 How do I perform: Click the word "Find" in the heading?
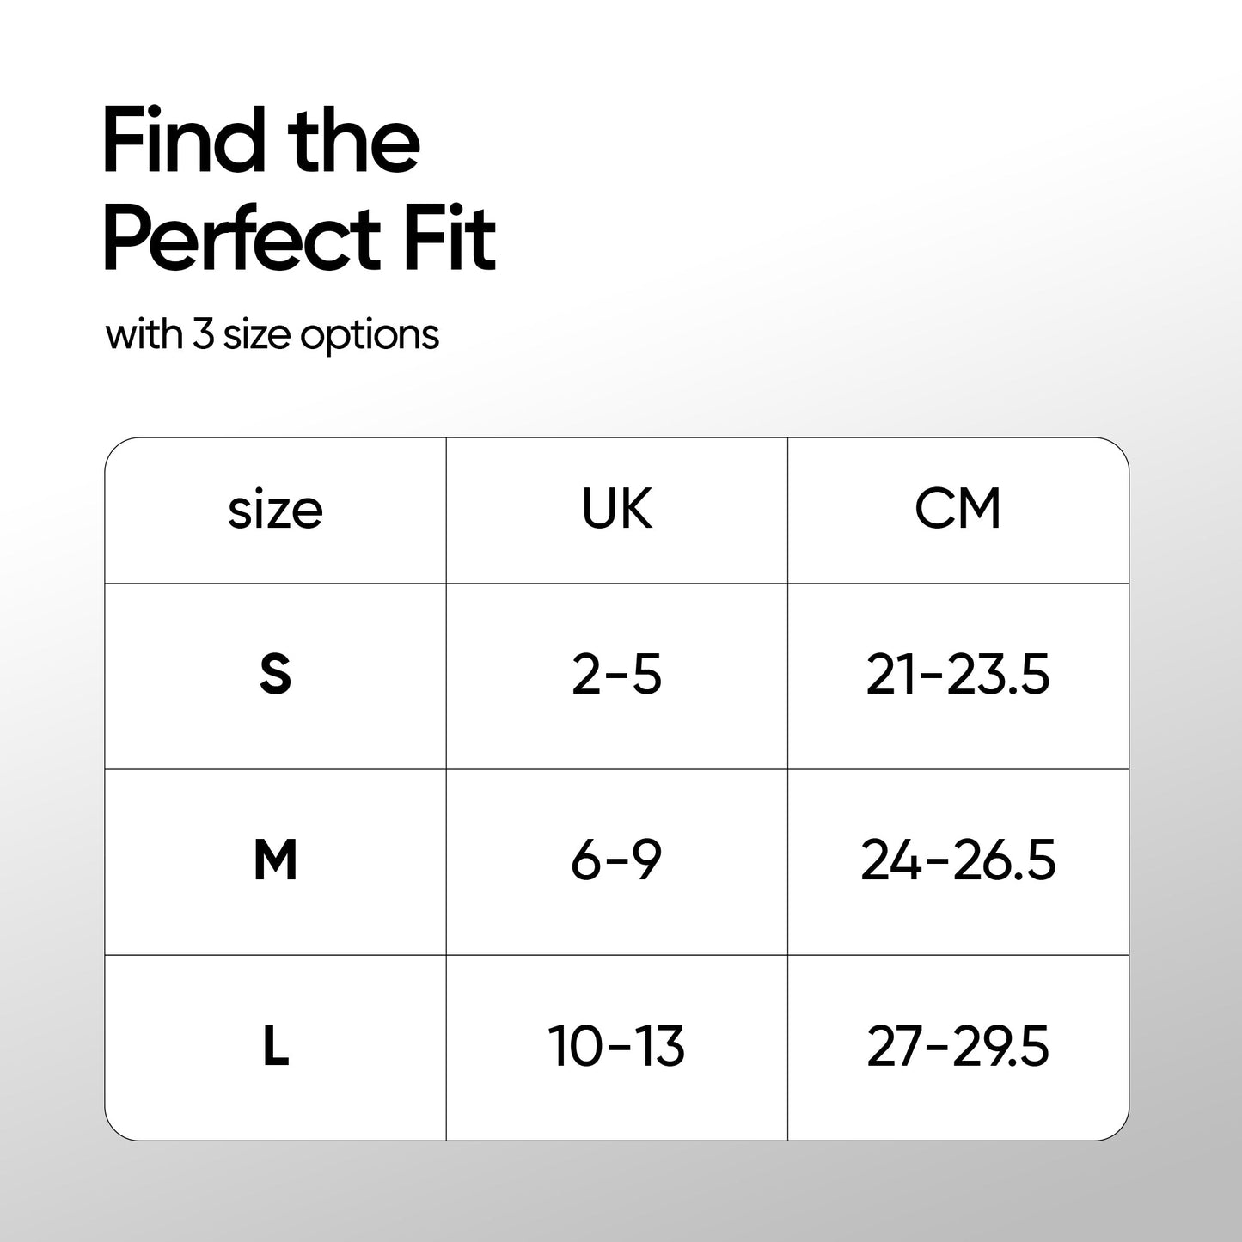tap(184, 142)
